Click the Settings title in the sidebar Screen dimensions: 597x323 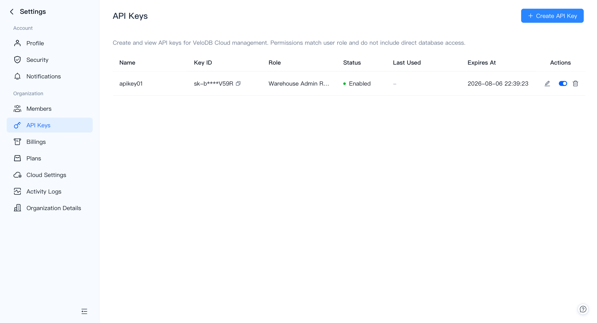point(33,12)
